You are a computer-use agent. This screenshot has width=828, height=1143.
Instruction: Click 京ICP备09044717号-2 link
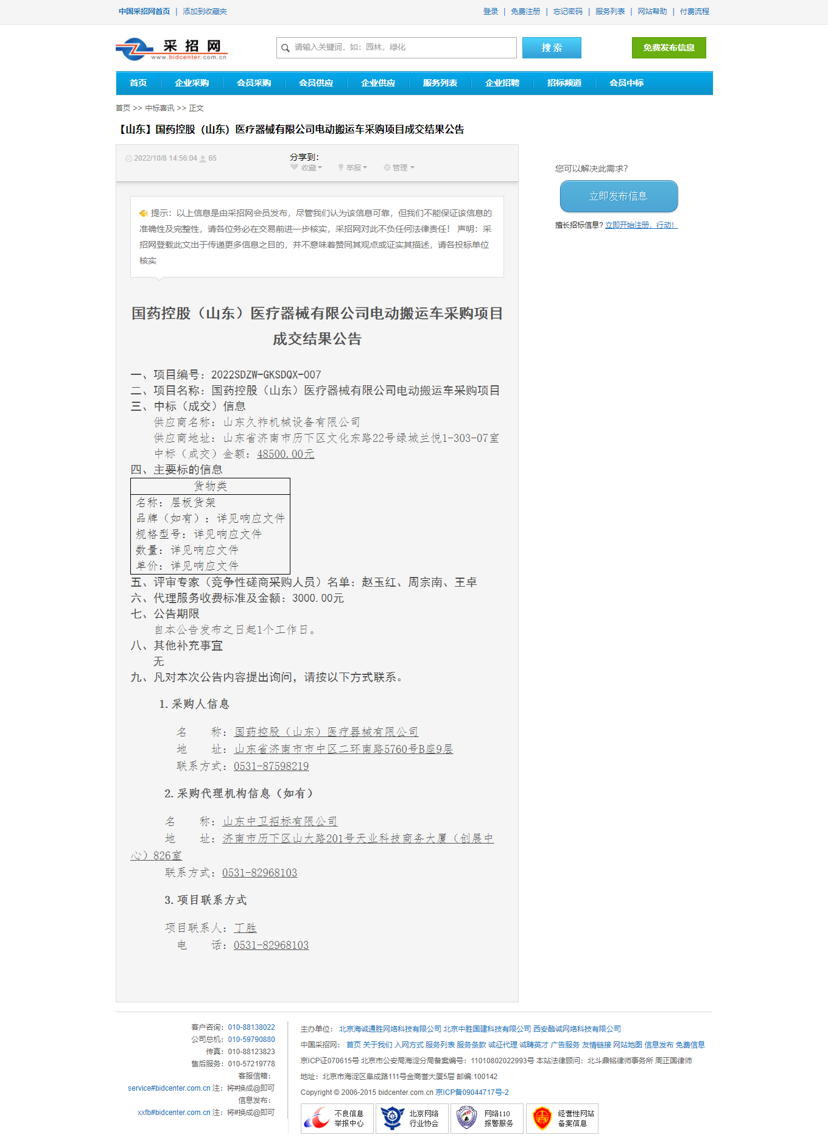pos(472,1092)
